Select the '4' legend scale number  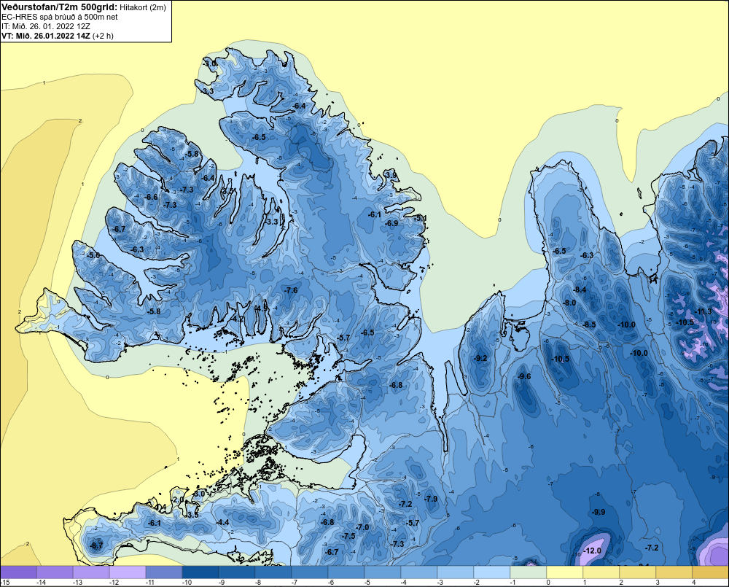[694, 583]
